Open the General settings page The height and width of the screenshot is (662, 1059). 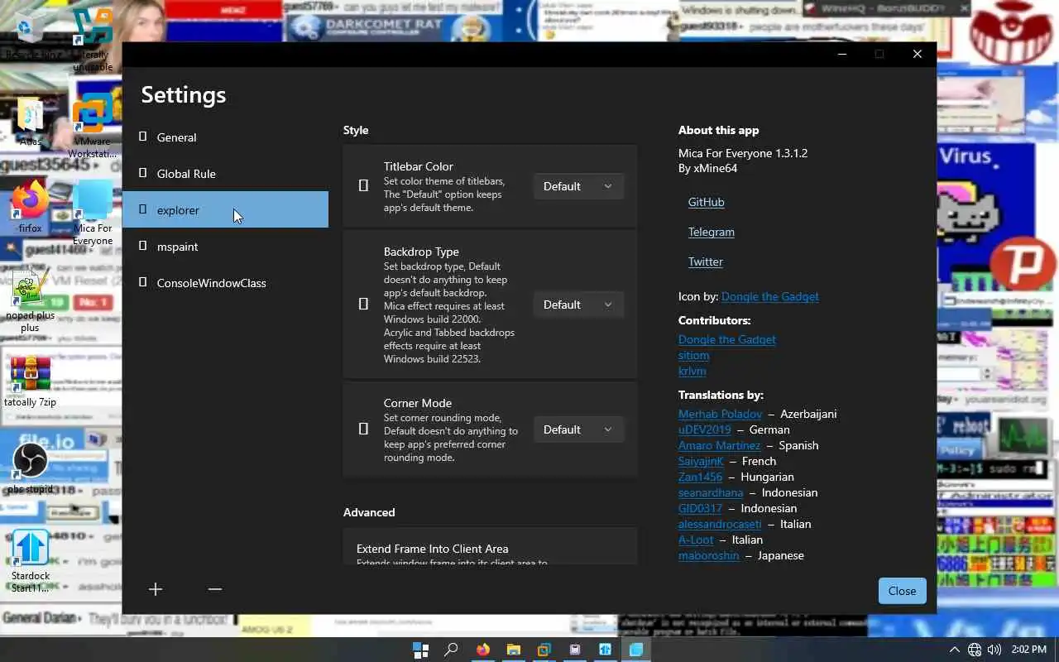pos(225,137)
